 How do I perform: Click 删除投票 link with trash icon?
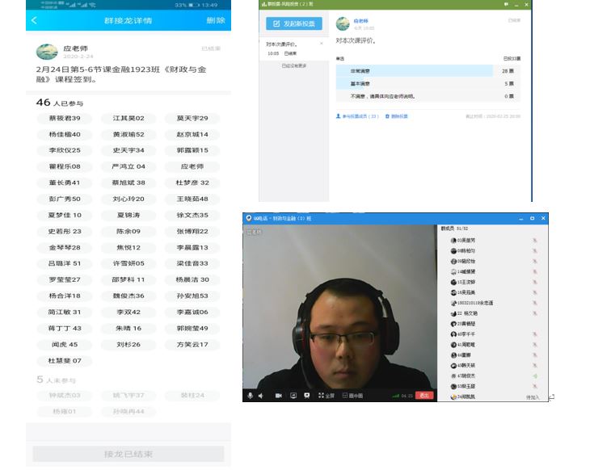[397, 116]
